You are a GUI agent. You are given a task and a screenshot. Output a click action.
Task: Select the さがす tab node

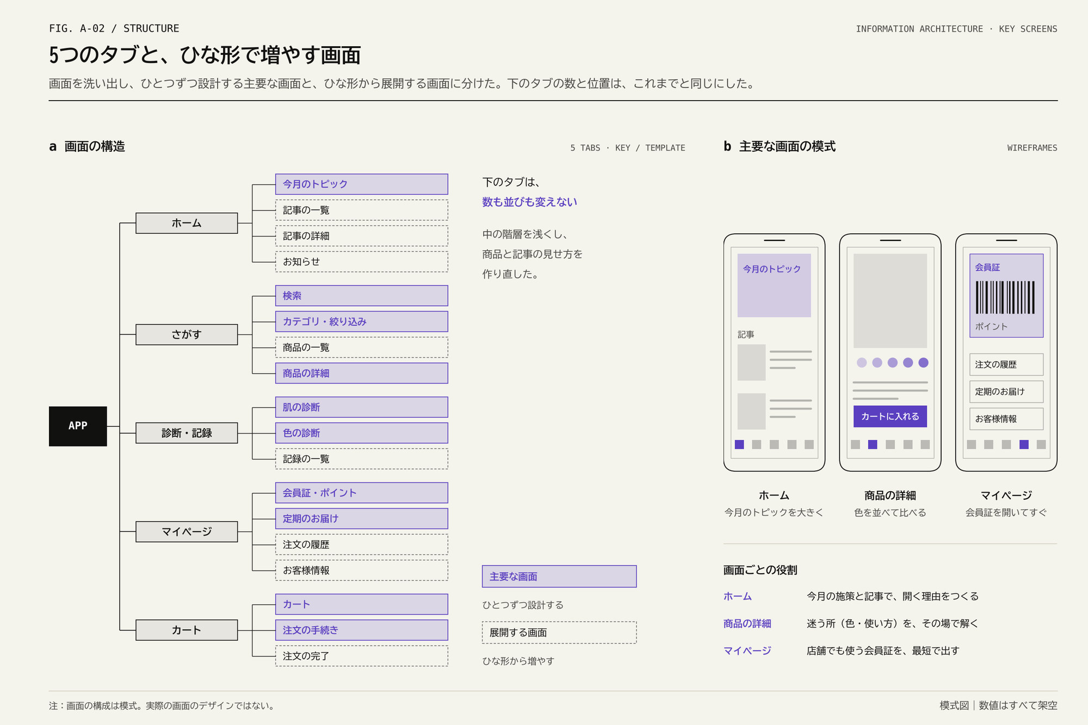tap(187, 334)
